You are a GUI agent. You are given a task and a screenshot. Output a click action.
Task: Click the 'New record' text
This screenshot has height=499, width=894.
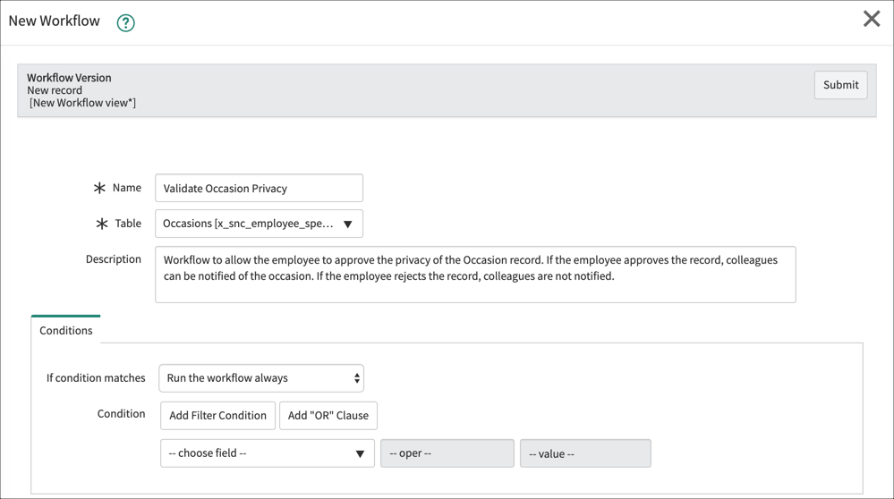(55, 90)
